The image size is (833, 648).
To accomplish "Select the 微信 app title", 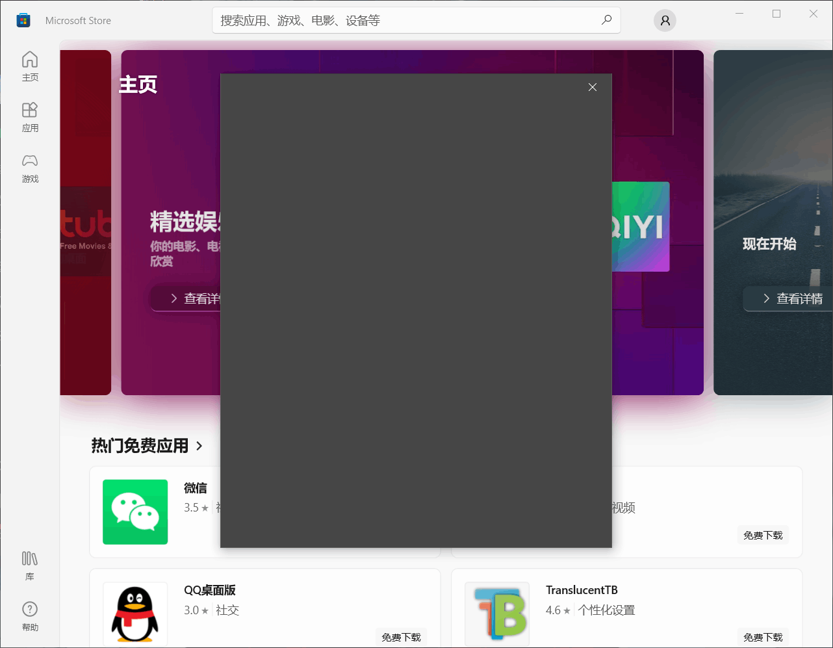I will tap(196, 488).
